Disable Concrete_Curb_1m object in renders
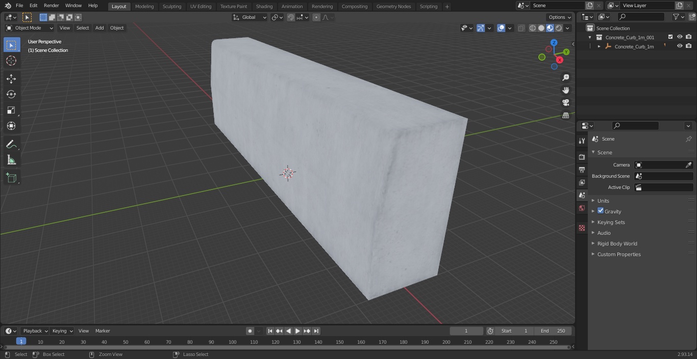 pos(689,46)
